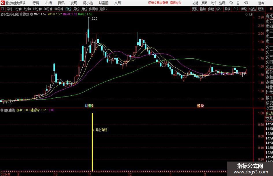Click the diamond icon above price axis
273x176 pixels.
click(x=246, y=14)
